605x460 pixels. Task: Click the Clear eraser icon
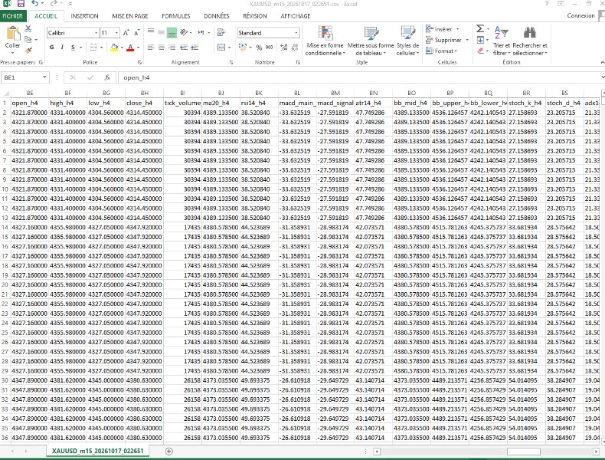coord(480,51)
